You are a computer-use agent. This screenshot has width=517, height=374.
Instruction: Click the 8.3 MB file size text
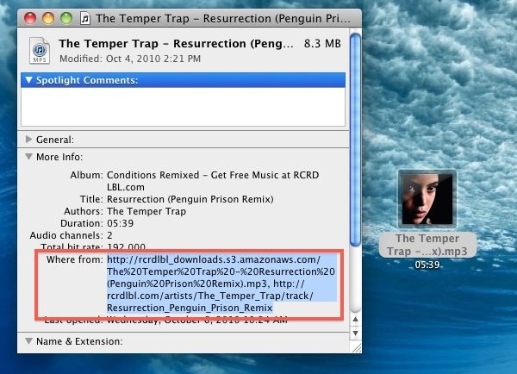click(322, 44)
